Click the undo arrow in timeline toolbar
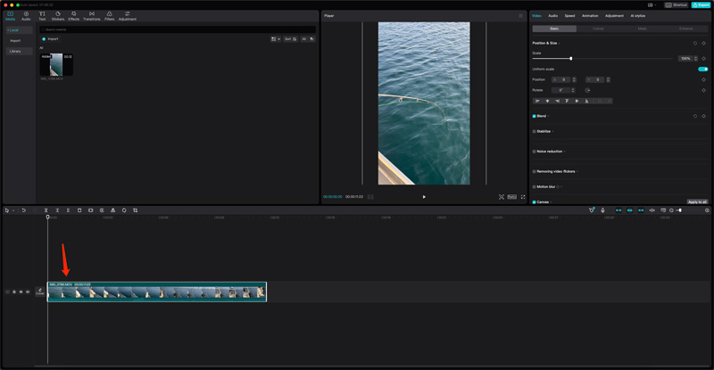 24,210
